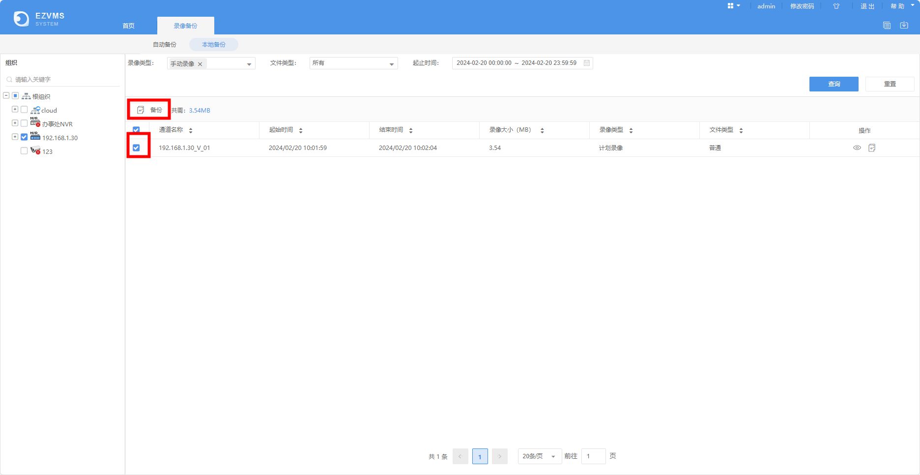
Task: Open the 20条/页 page size dropdown
Action: (539, 456)
